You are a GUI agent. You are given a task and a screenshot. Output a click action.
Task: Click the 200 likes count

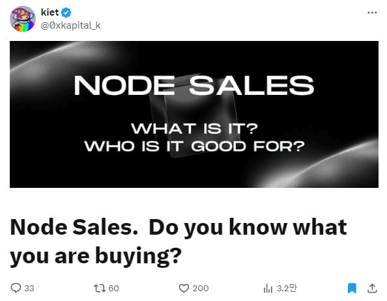point(201,288)
